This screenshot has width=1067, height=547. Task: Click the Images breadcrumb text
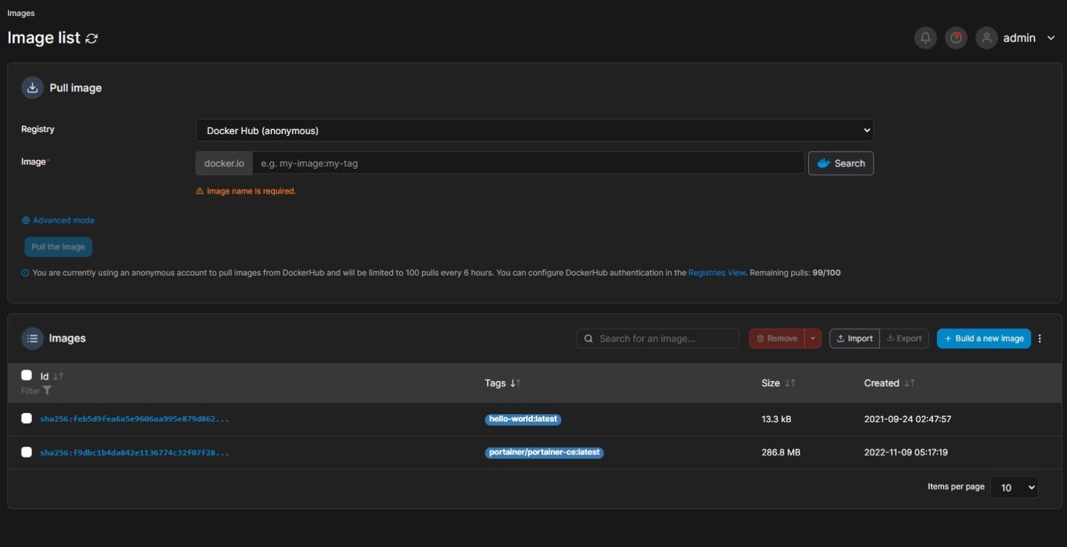coord(21,13)
